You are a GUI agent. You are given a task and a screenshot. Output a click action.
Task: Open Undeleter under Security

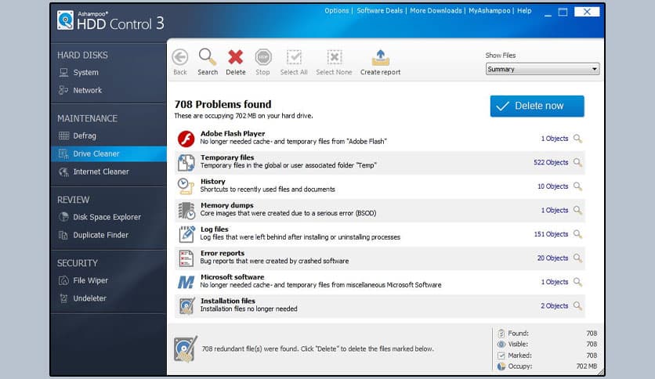(x=89, y=298)
